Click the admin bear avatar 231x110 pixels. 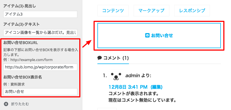116,76
